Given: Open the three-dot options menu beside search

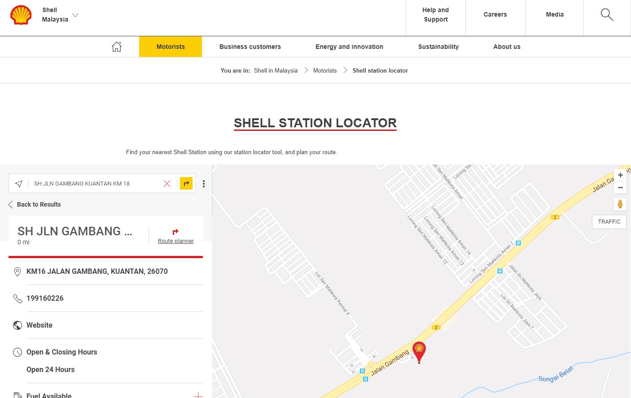Looking at the screenshot, I should [204, 183].
